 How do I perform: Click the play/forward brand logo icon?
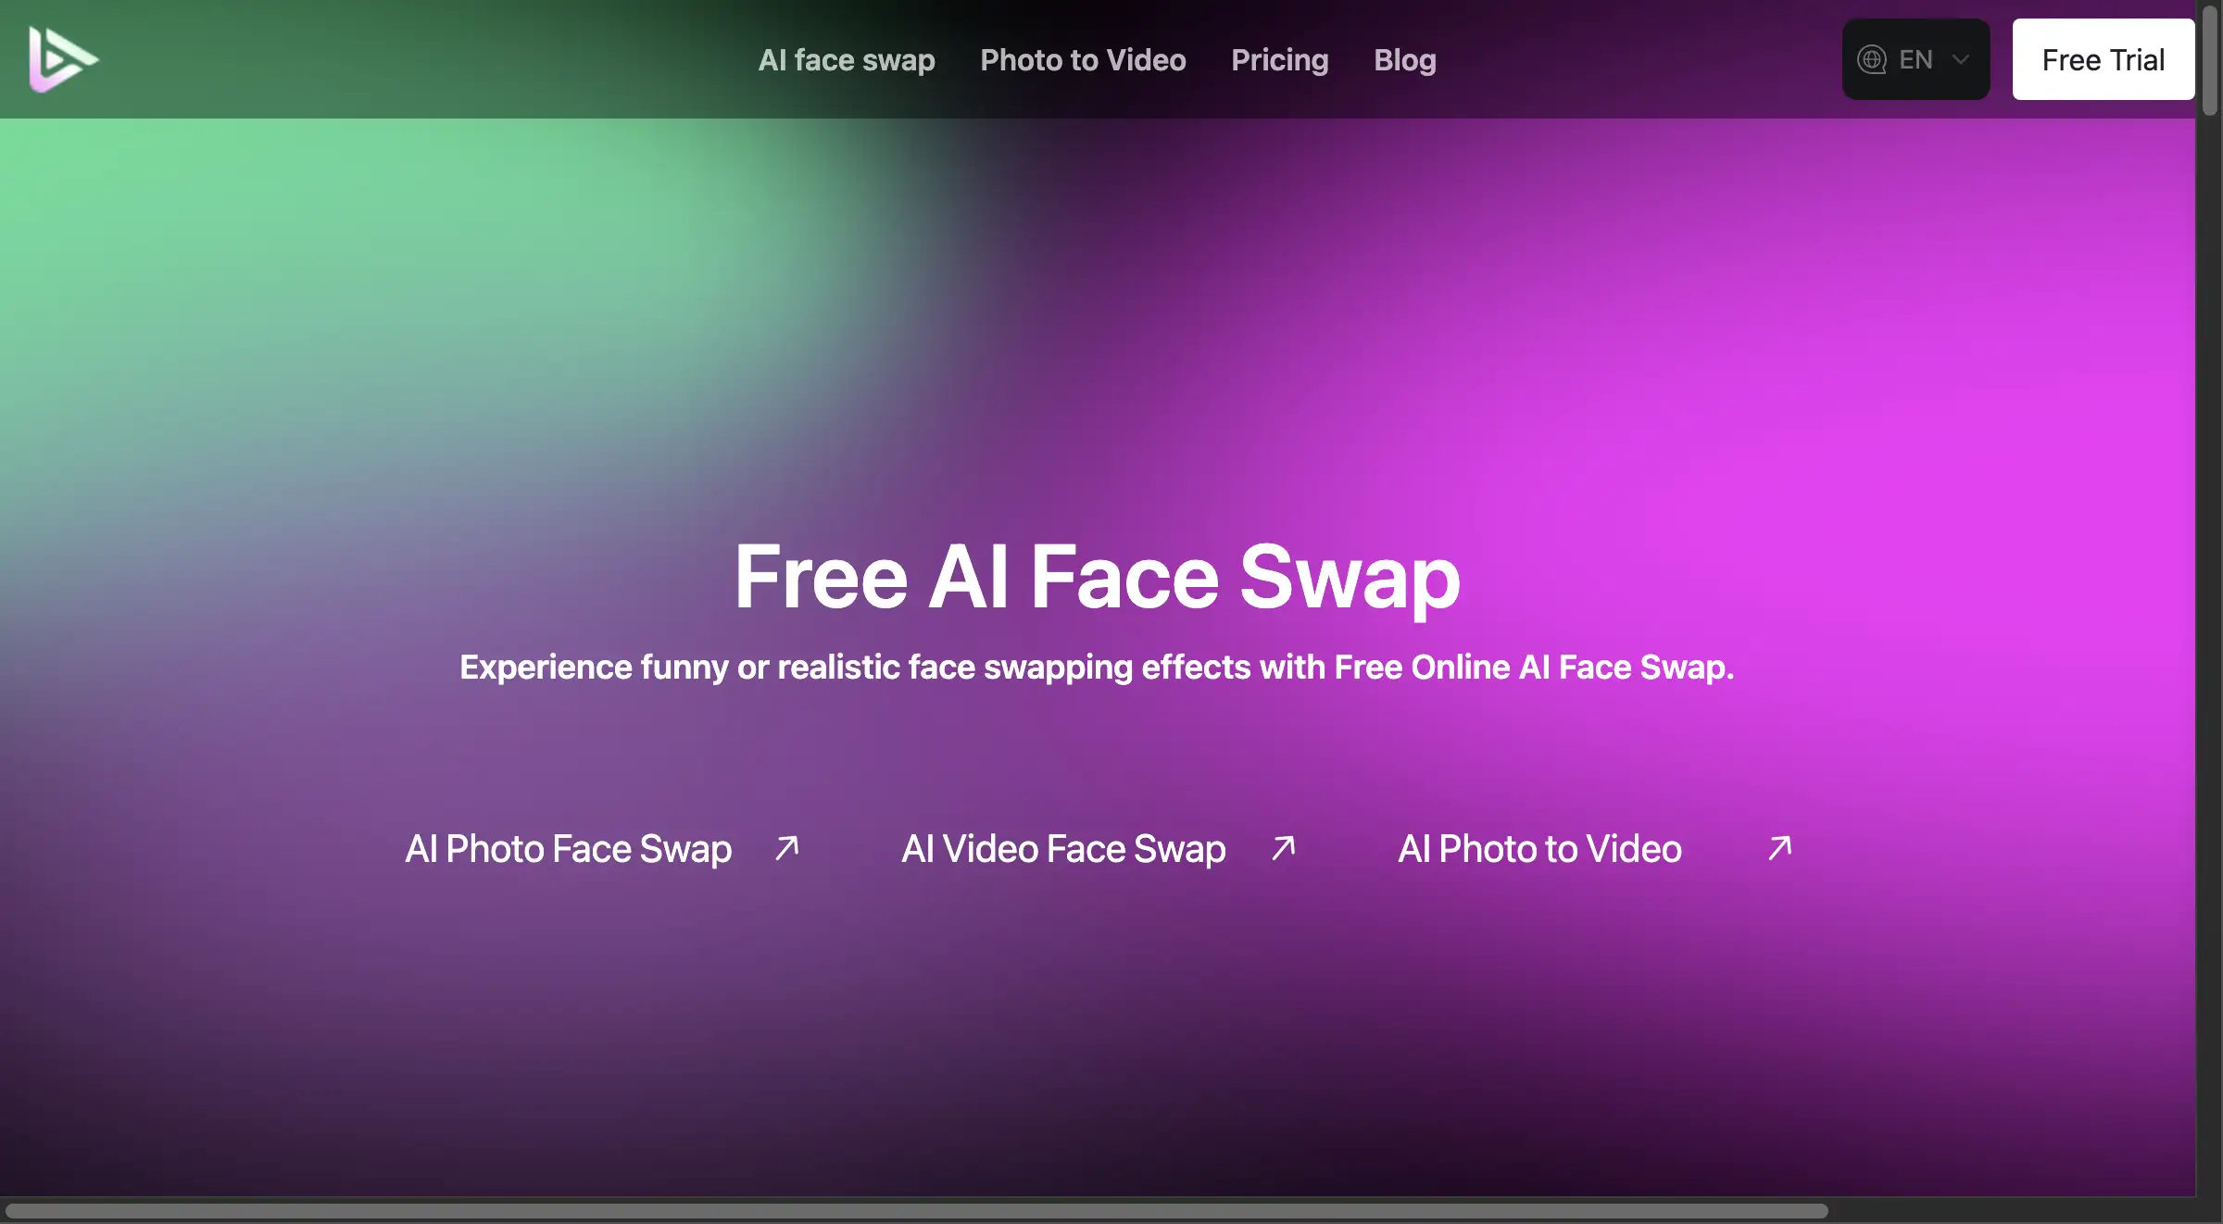pyautogui.click(x=62, y=57)
